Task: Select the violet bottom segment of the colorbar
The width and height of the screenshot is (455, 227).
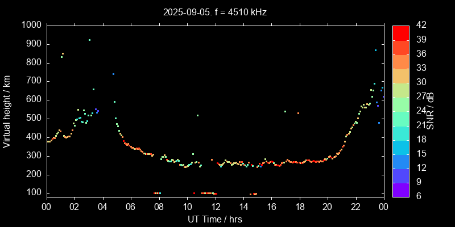Action: tap(401, 190)
